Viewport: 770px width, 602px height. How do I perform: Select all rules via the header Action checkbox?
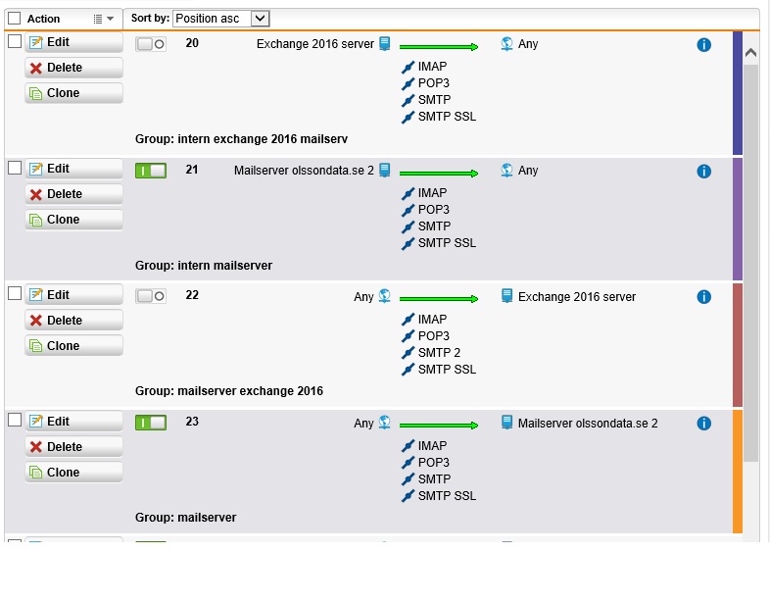[x=15, y=19]
